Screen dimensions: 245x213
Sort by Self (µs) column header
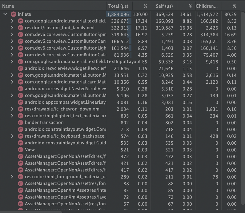(x=164, y=6)
